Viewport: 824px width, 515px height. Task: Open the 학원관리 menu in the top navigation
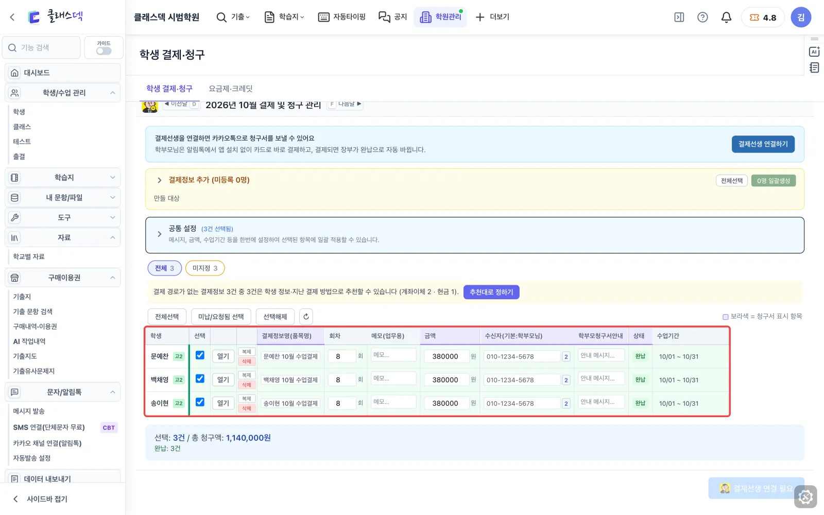point(441,17)
